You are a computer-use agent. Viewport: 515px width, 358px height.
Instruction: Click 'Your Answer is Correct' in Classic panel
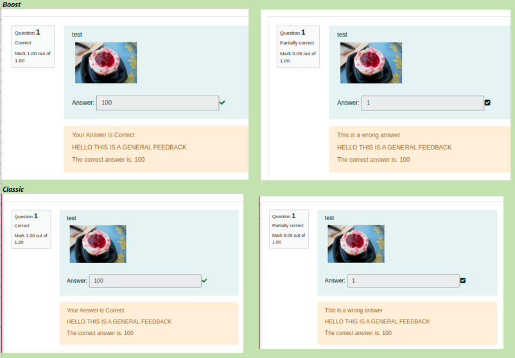[95, 311]
